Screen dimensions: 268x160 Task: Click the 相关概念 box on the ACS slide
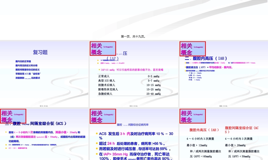point(13,116)
